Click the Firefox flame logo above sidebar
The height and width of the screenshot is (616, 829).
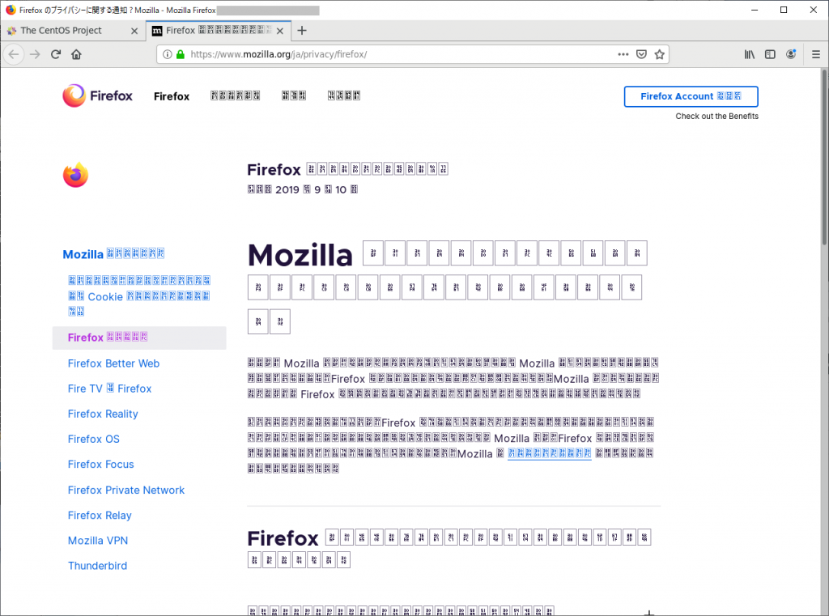coord(75,175)
